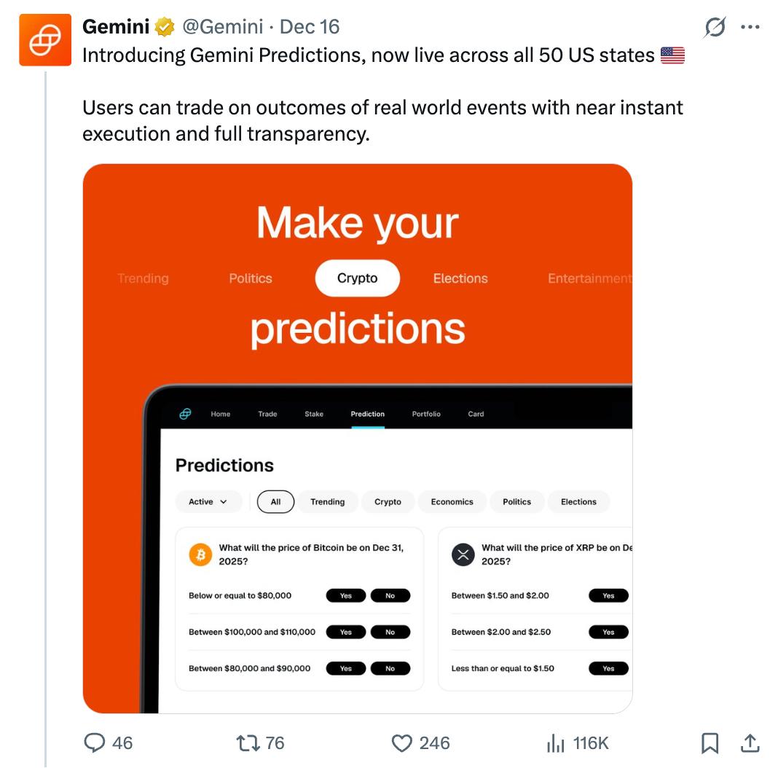
Task: Select Yes for Below or equal to $80,000
Action: tap(346, 595)
